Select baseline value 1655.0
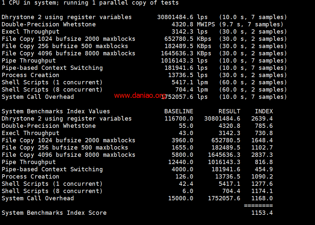This screenshot has height=225, width=315. [x=182, y=148]
